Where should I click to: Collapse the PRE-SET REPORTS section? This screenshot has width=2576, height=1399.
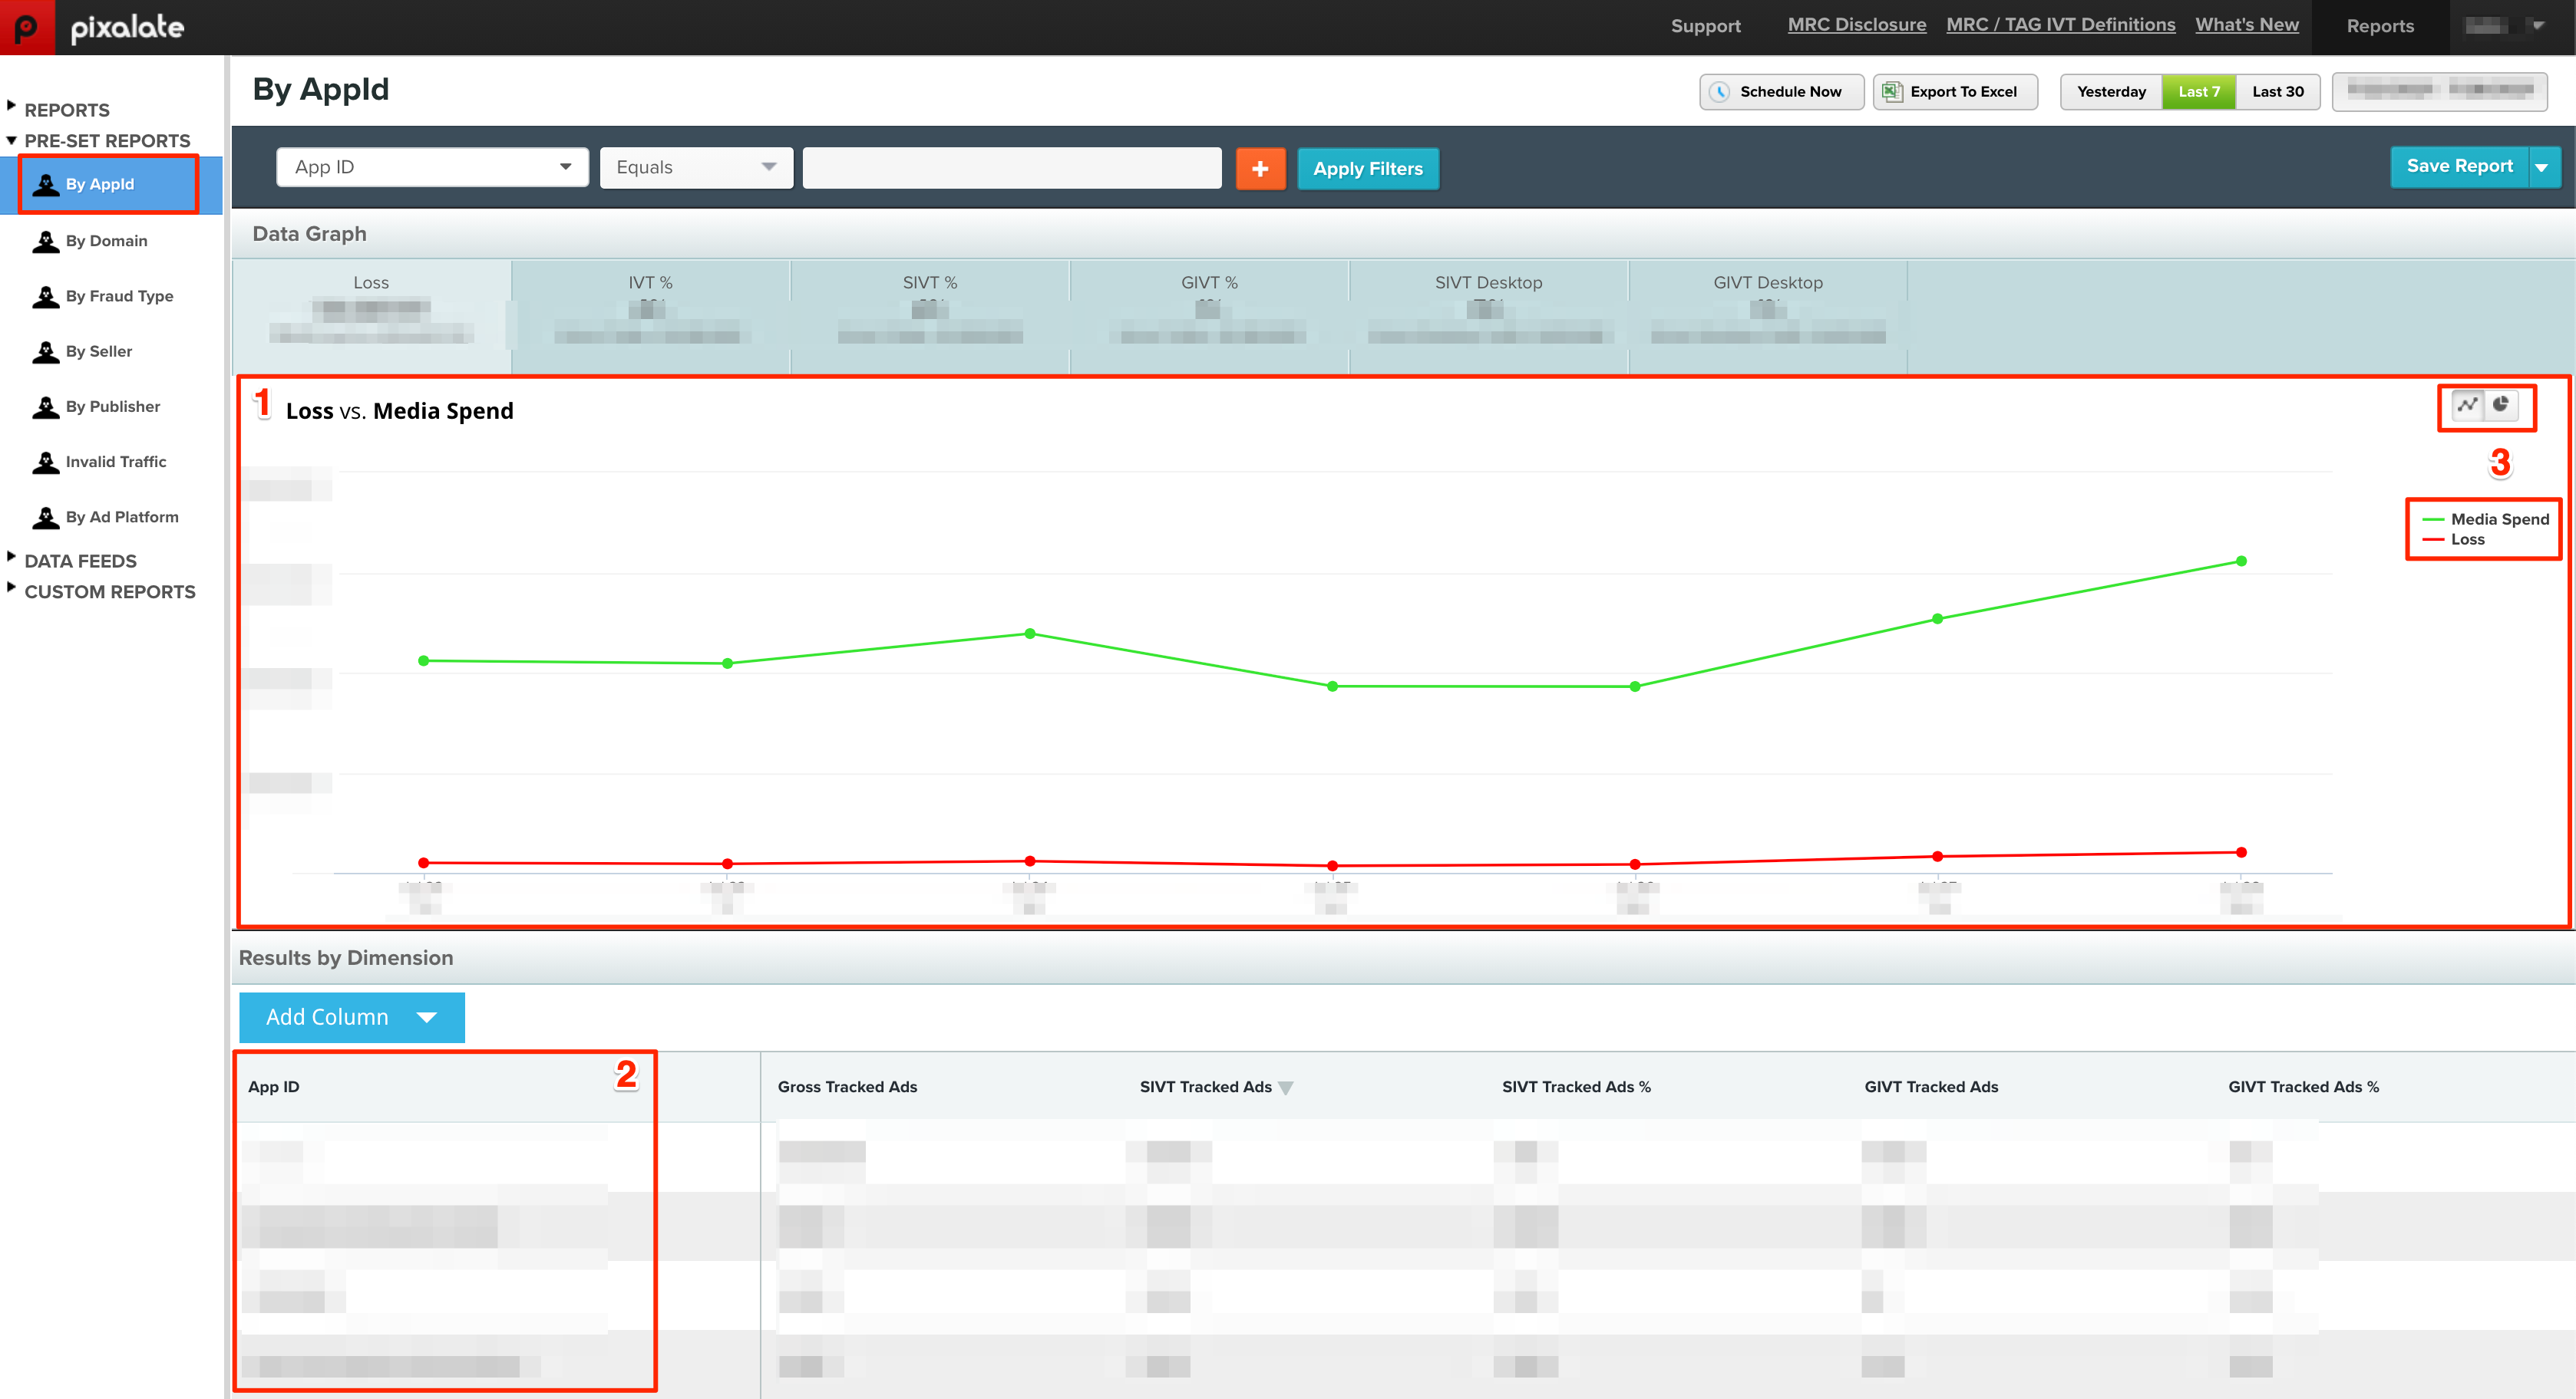[x=98, y=141]
